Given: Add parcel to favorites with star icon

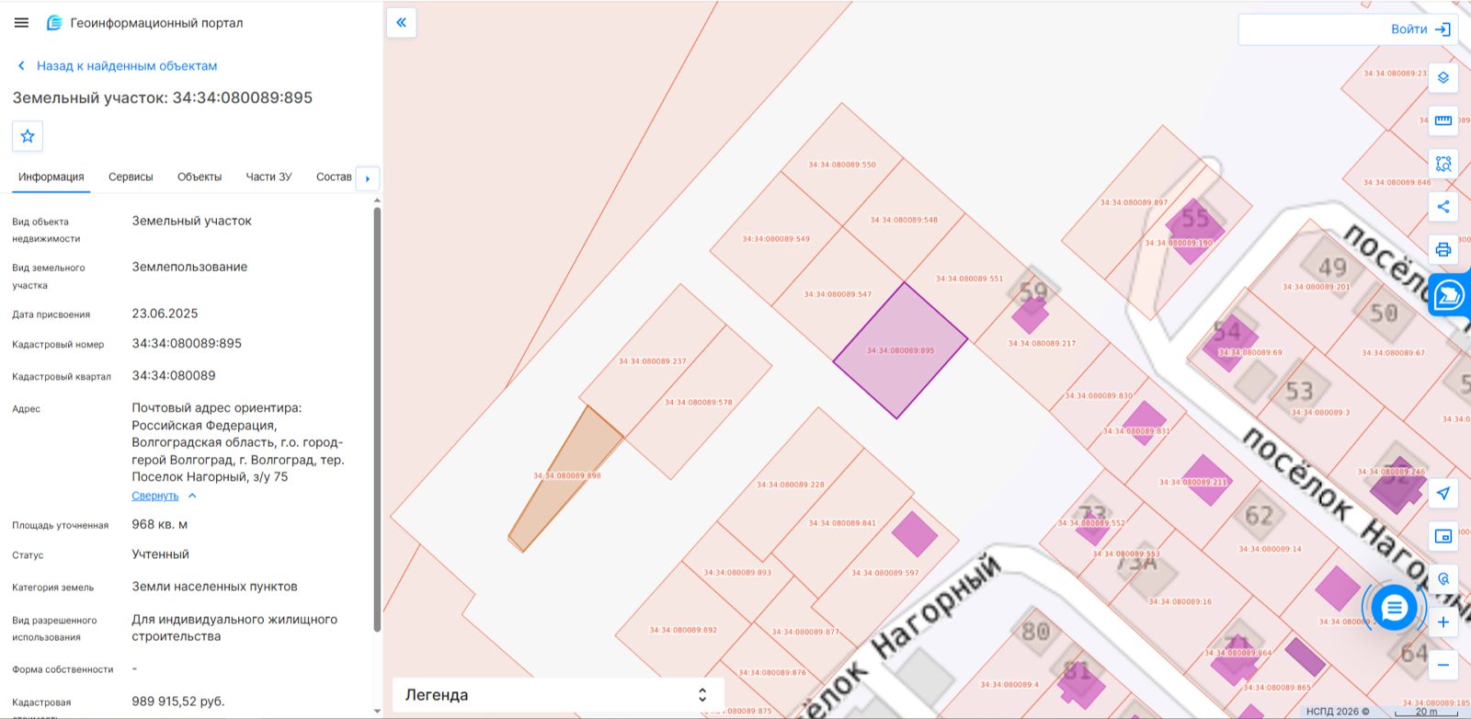Looking at the screenshot, I should point(28,136).
